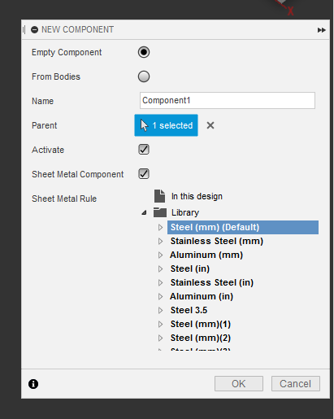The height and width of the screenshot is (419, 334).
Task: Click the Cancel button
Action: [296, 383]
